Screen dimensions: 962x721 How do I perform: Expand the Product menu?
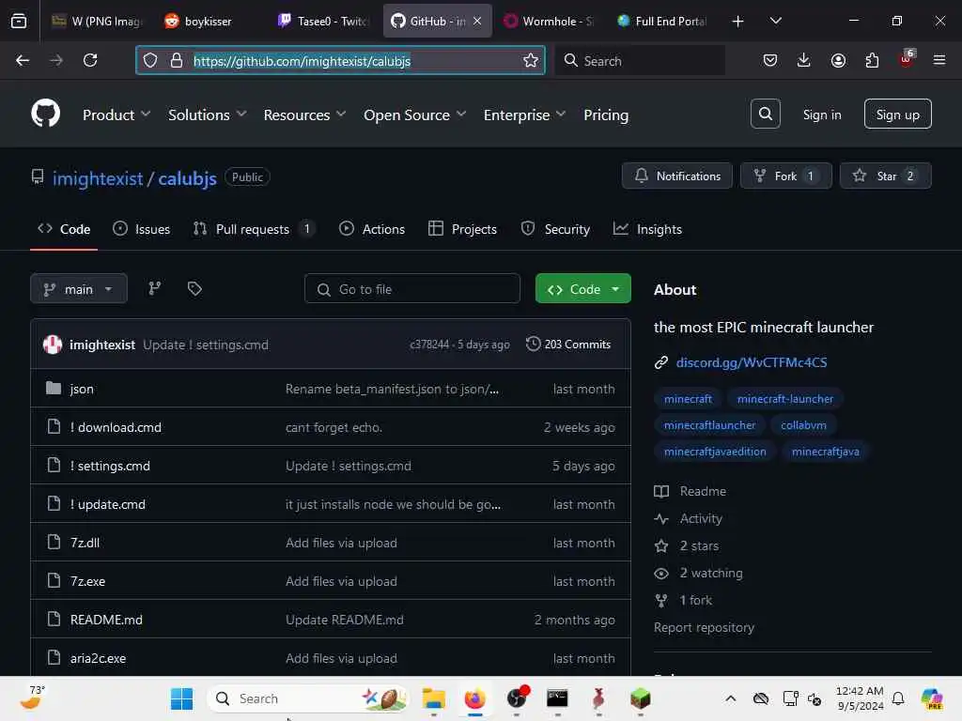coord(116,115)
